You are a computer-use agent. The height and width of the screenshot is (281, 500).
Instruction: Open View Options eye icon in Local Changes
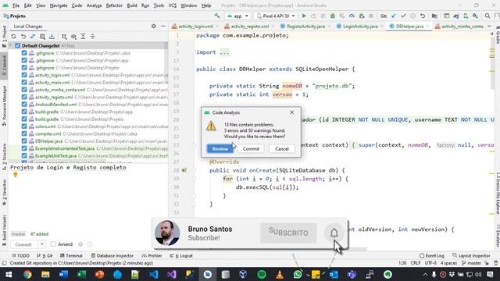pyautogui.click(x=73, y=37)
